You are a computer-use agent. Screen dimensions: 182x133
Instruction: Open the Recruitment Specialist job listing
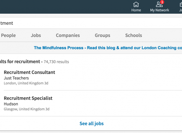(x=28, y=98)
